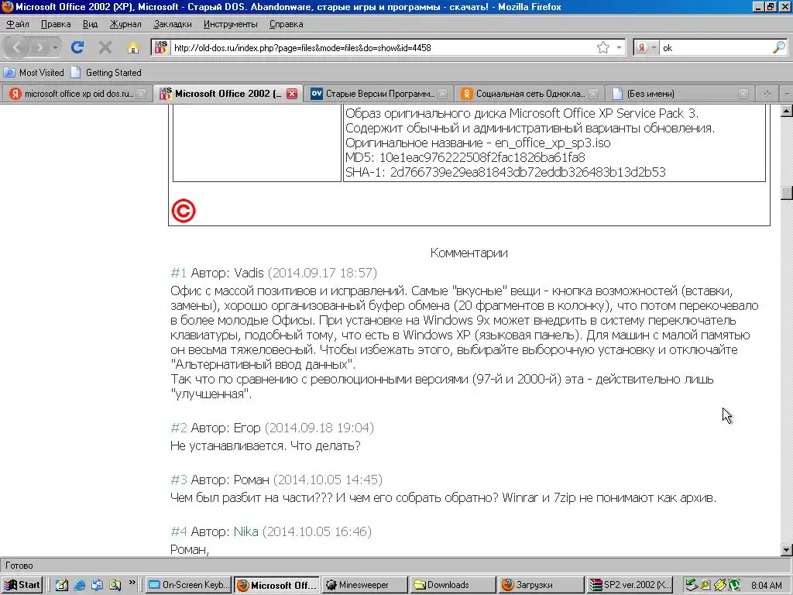Stop loading the page

[105, 47]
